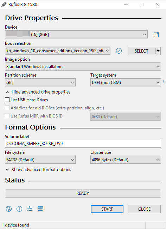The height and width of the screenshot is (229, 166).
Task: Show the log window icon
Action: 40,209
